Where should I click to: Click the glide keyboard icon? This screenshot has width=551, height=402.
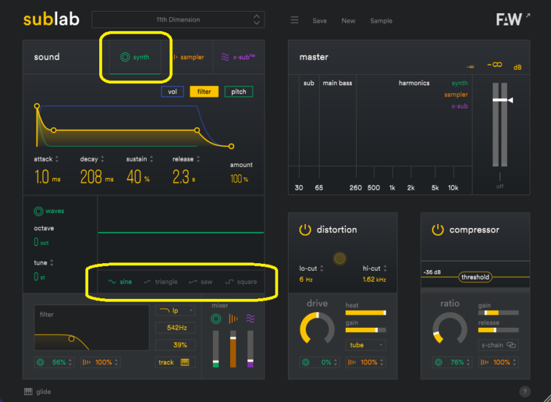point(28,392)
